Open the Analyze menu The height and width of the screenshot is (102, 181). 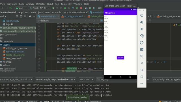tap(30, 4)
